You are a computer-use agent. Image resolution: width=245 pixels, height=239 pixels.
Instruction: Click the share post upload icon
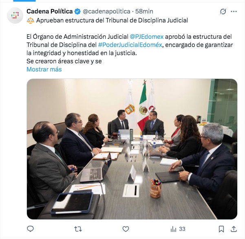click(x=234, y=229)
